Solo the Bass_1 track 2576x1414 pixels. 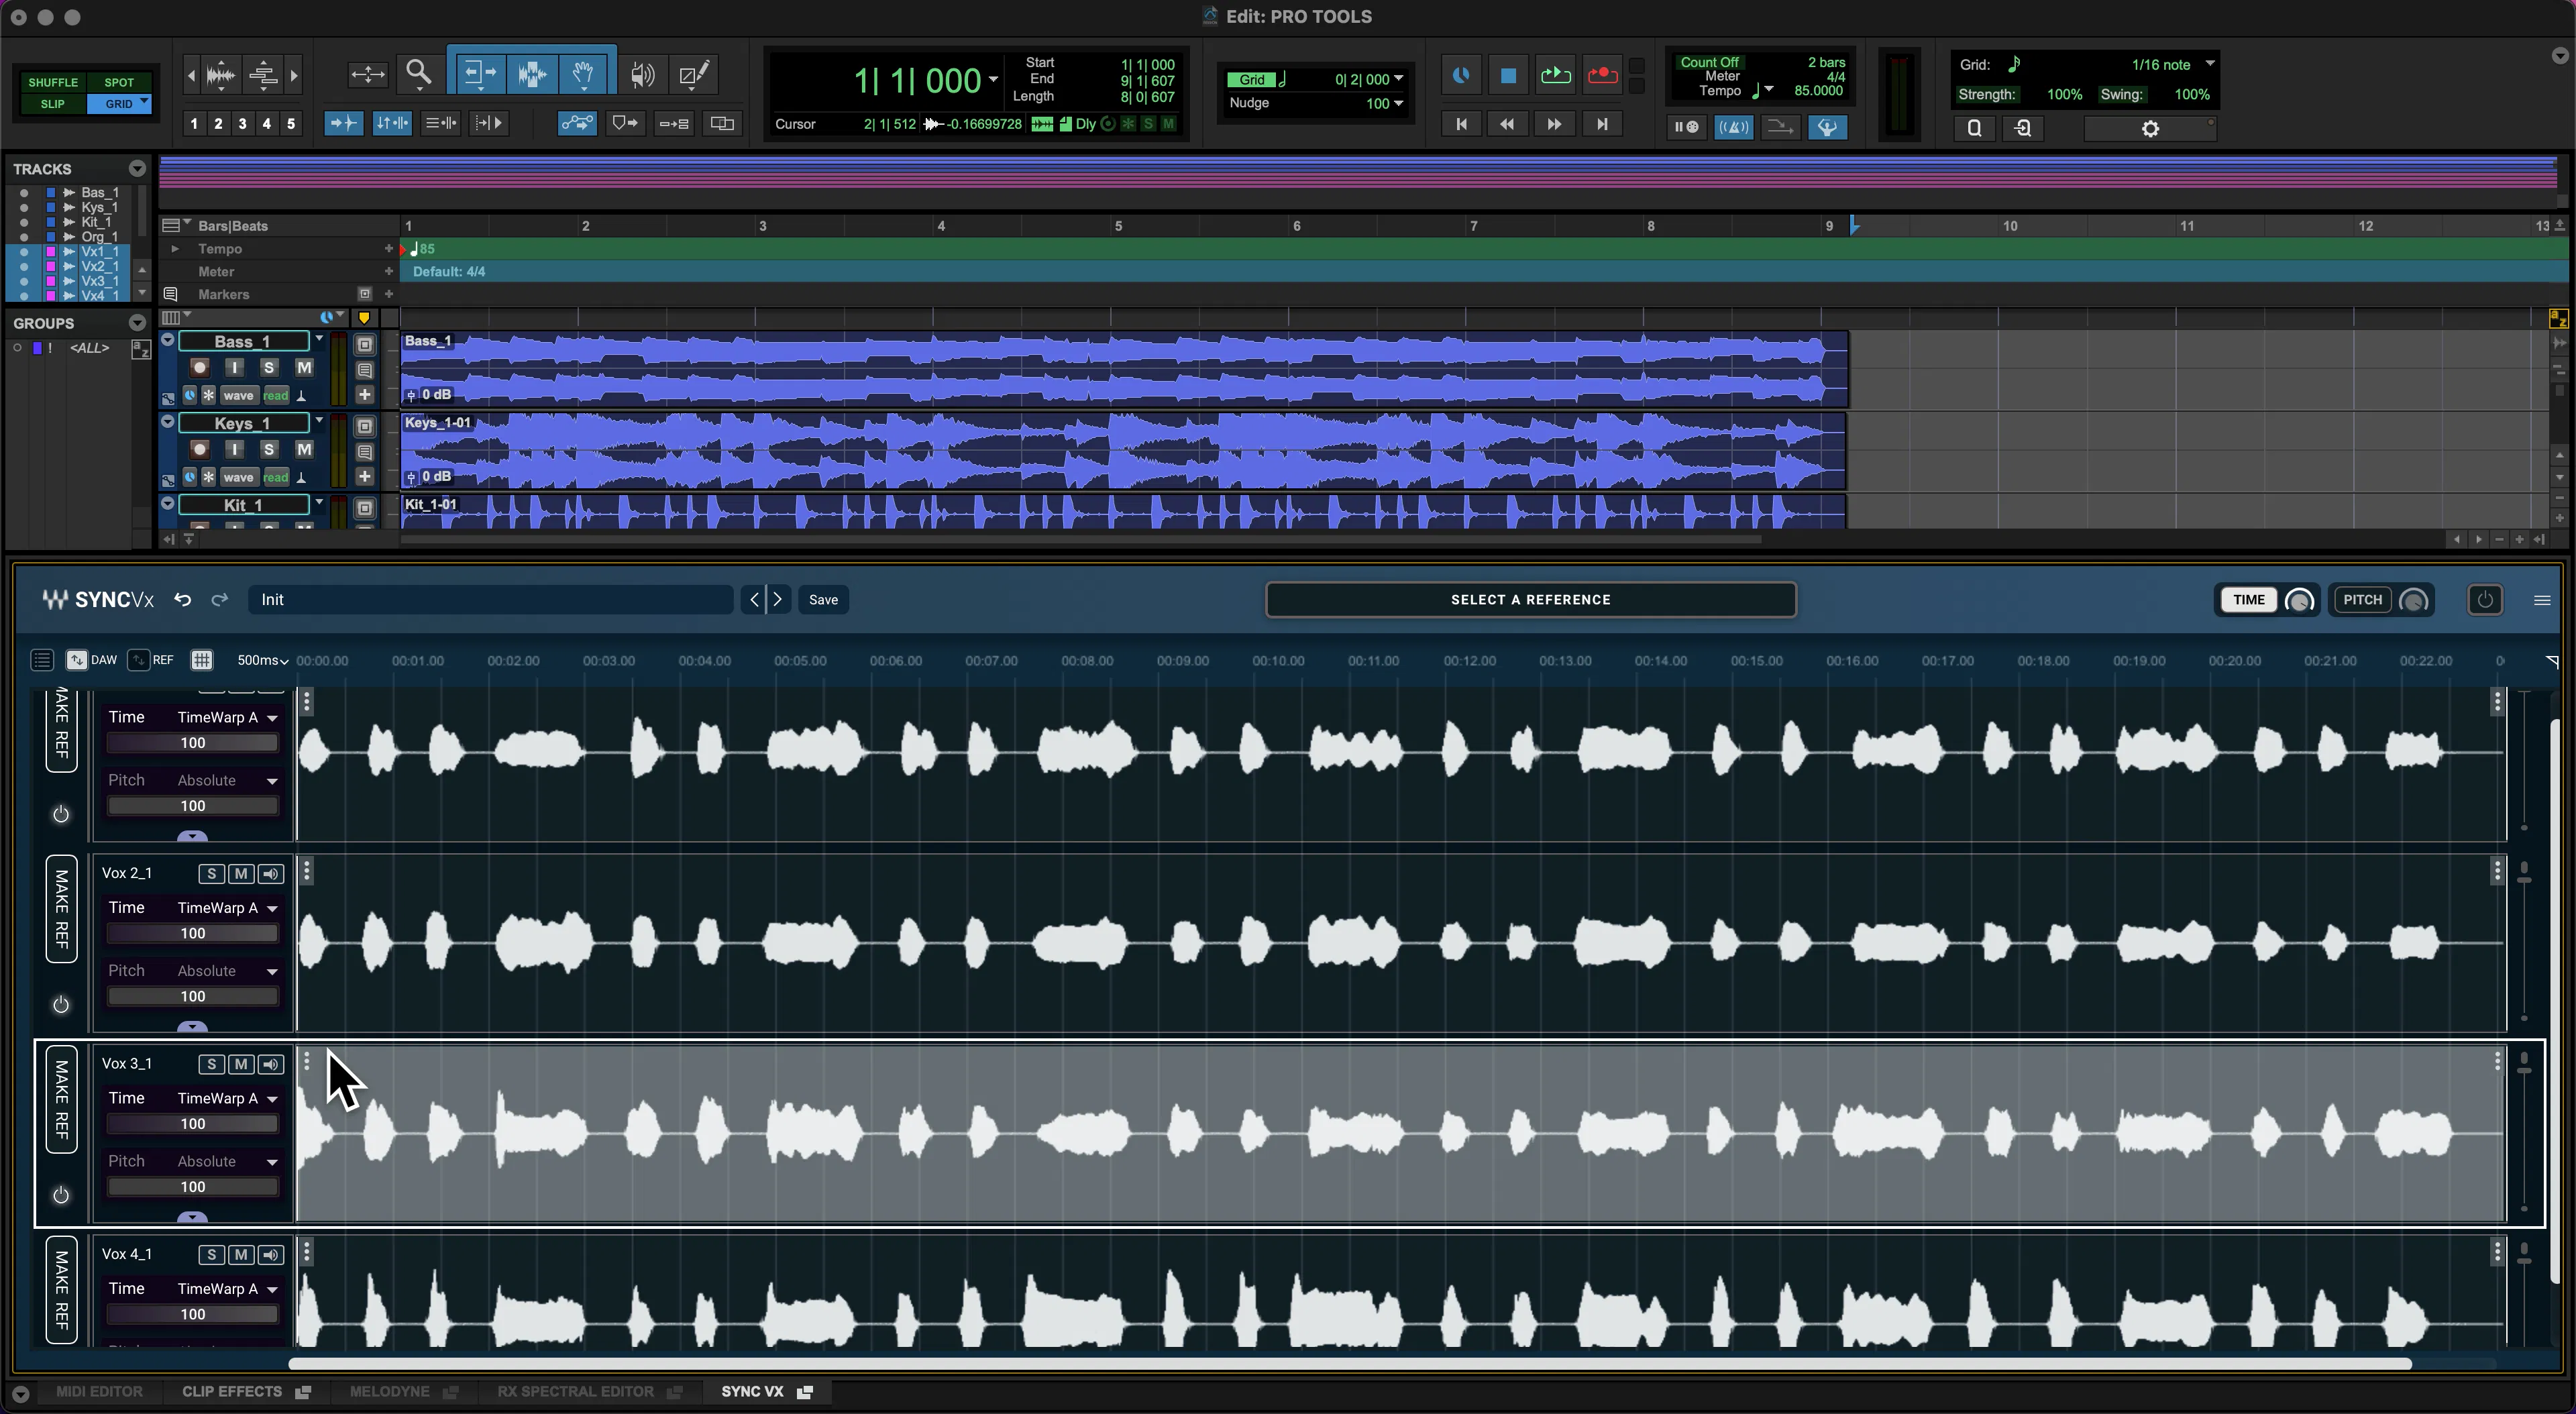tap(268, 368)
